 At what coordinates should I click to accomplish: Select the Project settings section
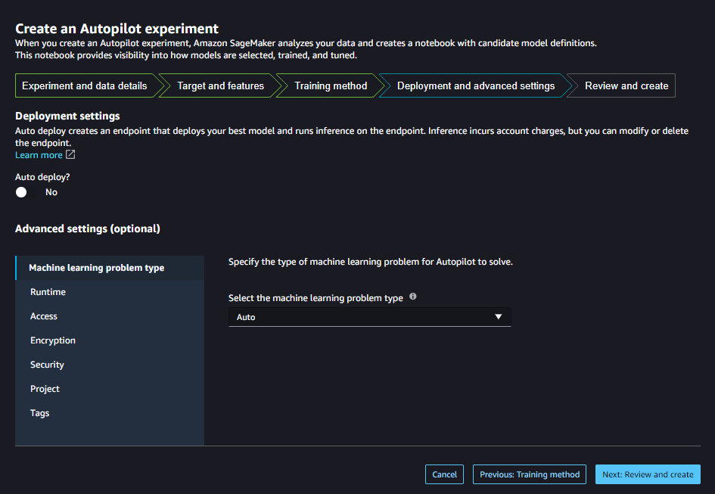(x=44, y=388)
